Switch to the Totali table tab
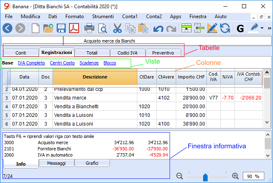273x183 pixels. [92, 53]
